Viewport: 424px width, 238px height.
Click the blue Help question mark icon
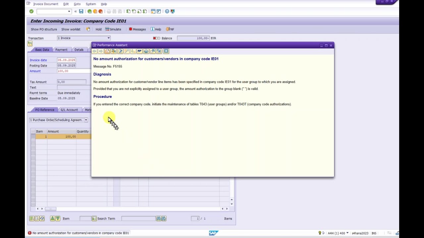click(x=167, y=11)
